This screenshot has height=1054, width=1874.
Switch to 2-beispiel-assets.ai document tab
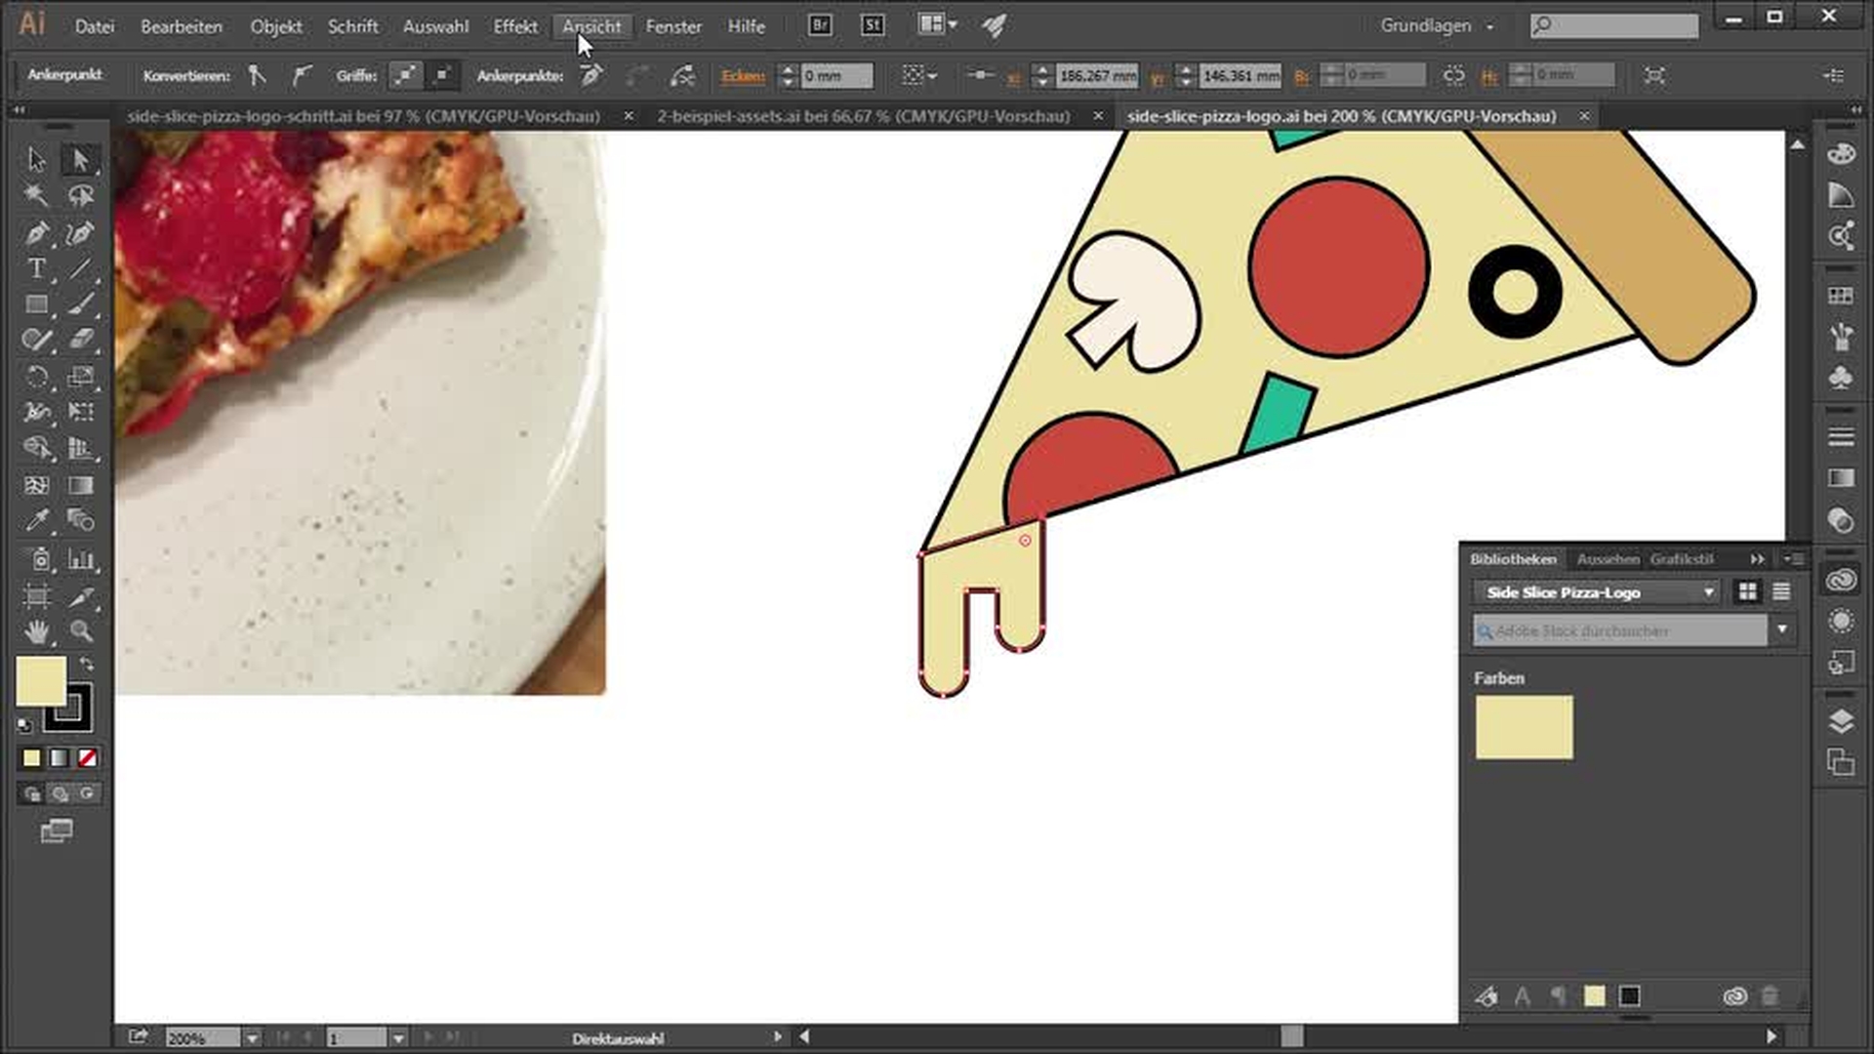[863, 116]
